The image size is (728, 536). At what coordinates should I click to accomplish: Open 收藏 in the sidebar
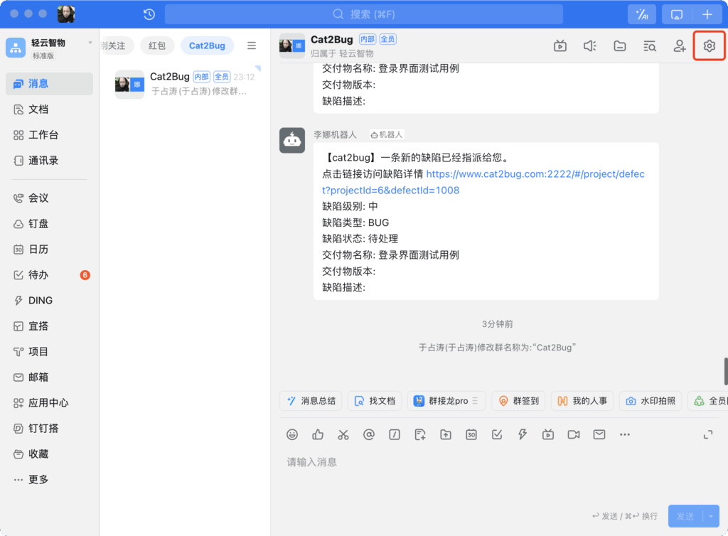point(49,454)
